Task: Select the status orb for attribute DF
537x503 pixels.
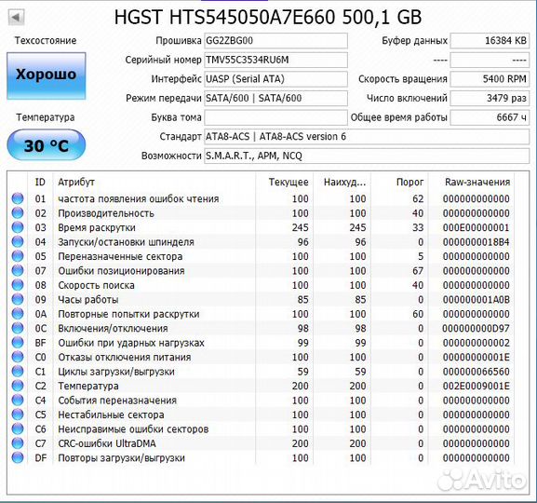Action: point(18,457)
